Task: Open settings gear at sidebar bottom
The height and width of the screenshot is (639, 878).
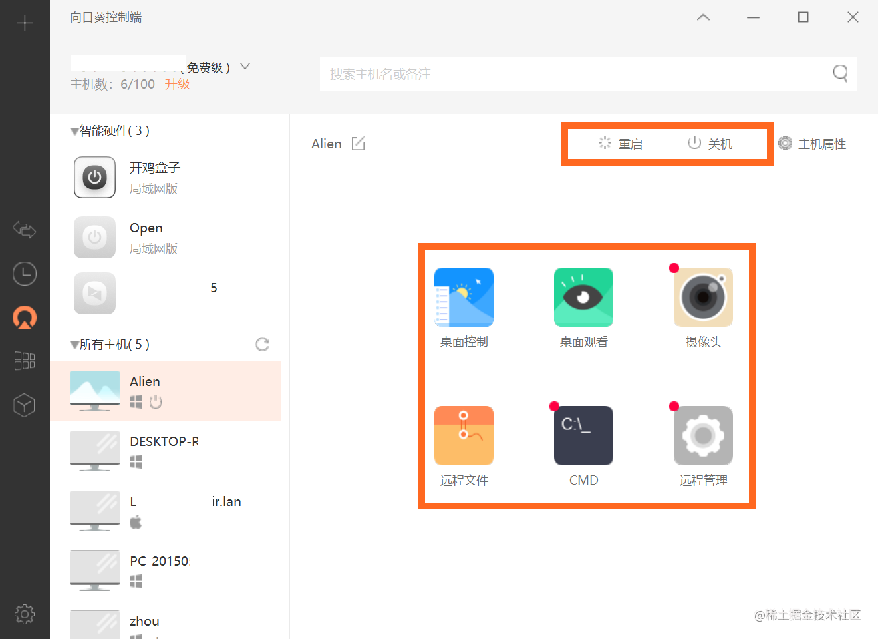Action: point(25,614)
